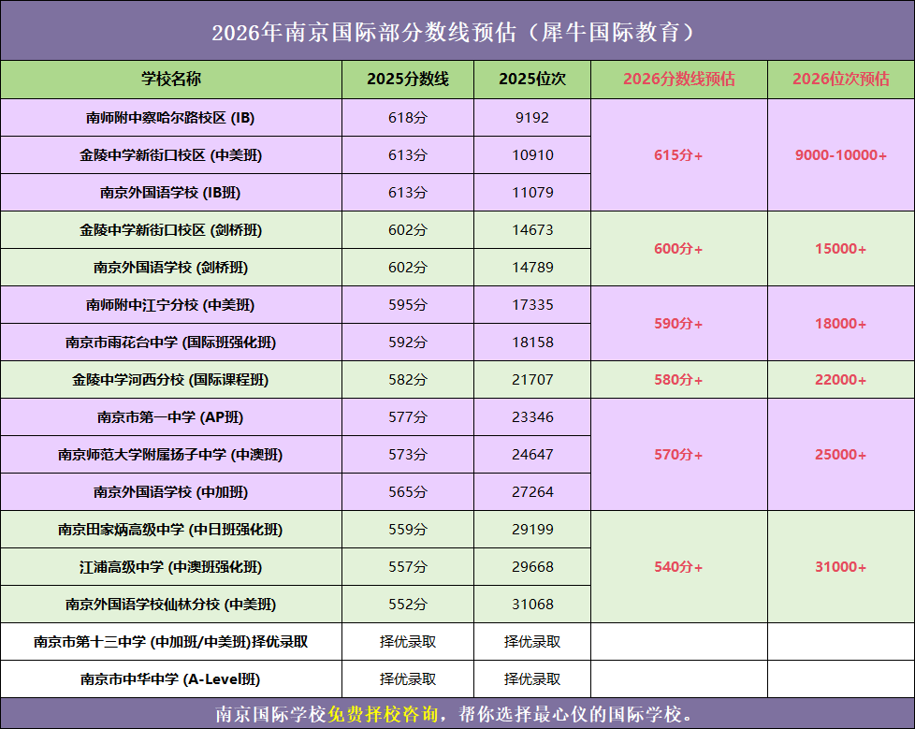Click 南京市第十三中学 (中加班/中美班)择优录取 row name

pyautogui.click(x=170, y=641)
